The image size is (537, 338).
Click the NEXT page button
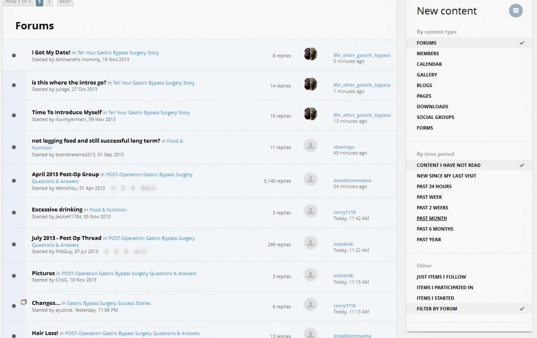(65, 2)
